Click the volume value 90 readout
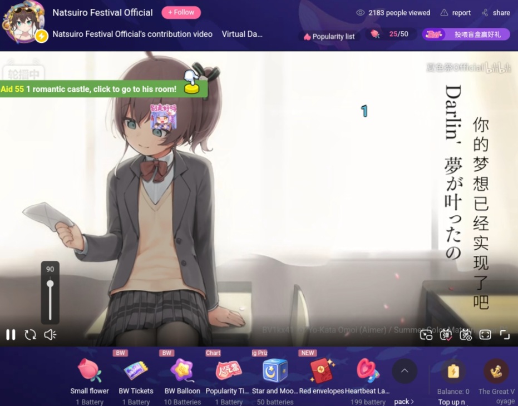The width and height of the screenshot is (518, 406). coord(50,269)
